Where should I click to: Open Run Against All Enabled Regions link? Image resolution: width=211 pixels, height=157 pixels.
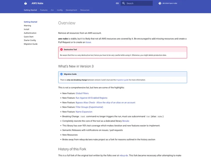click(x=91, y=98)
